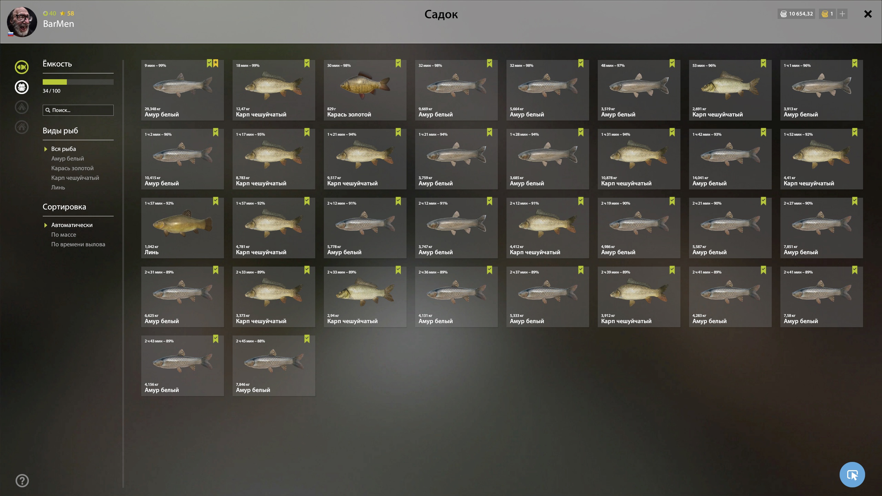
Task: Toggle bookmark on 12,47 кг Карп чешуйчатый
Action: point(307,63)
